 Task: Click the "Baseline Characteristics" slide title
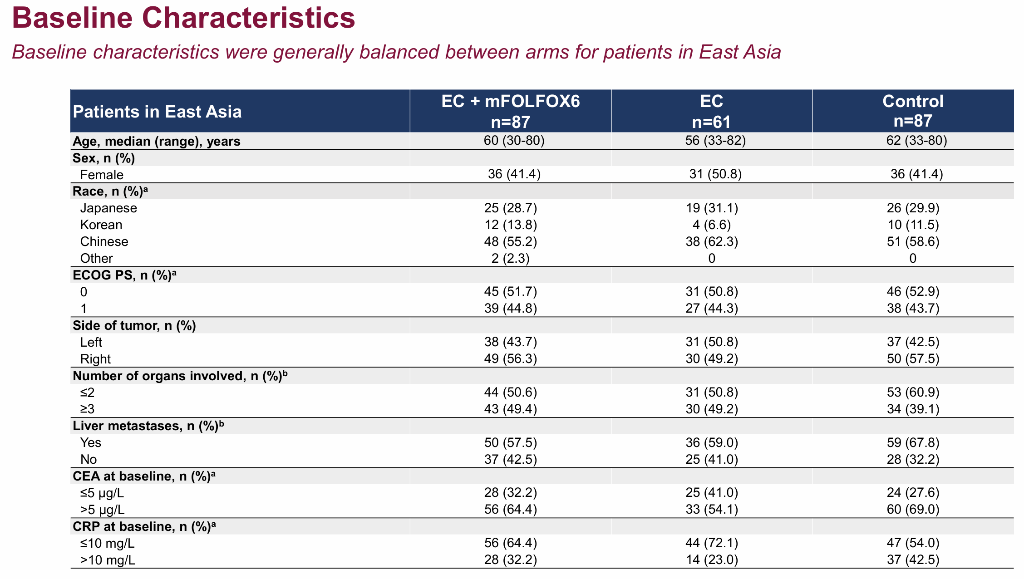pyautogui.click(x=183, y=18)
